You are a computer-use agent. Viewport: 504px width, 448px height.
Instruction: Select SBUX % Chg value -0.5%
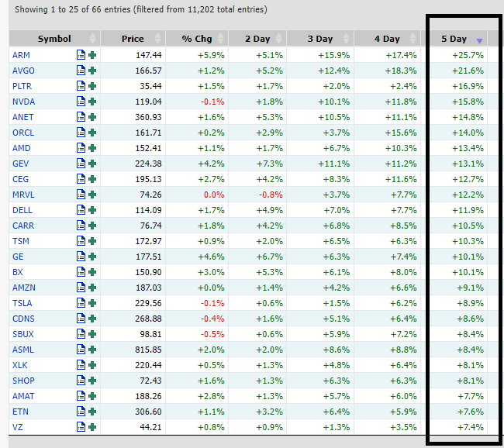(x=212, y=334)
